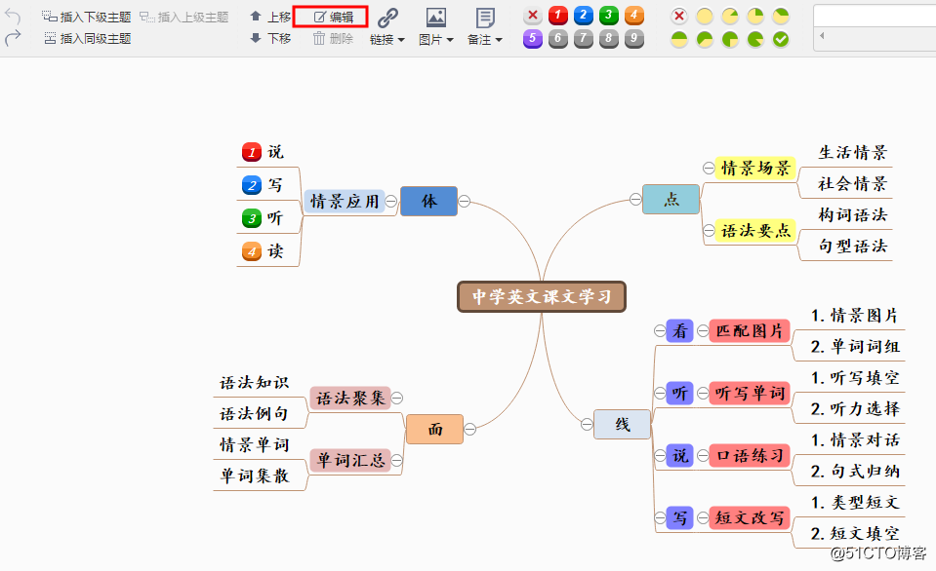Select the red 短文改写 node
Viewport: 936px width, 571px height.
click(750, 518)
